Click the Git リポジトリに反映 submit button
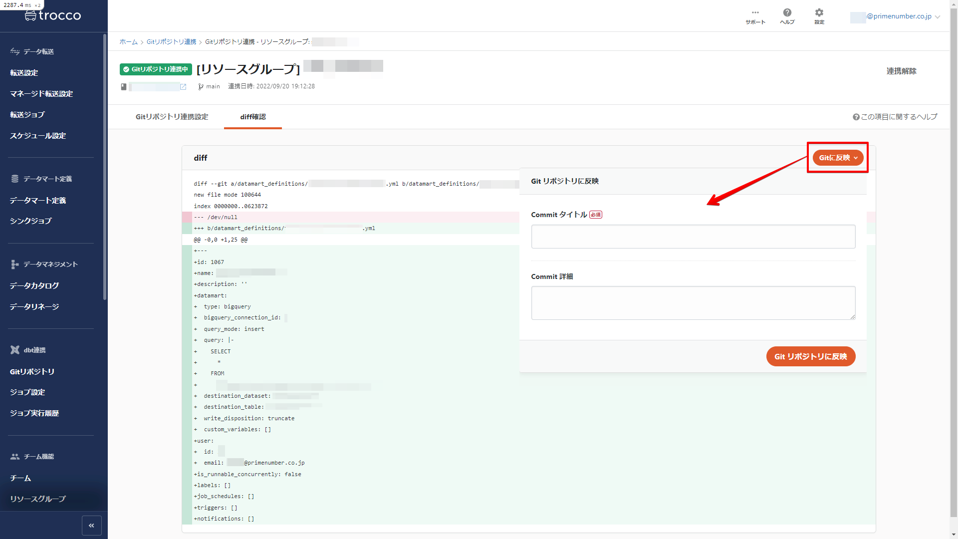The height and width of the screenshot is (539, 958). coord(811,356)
